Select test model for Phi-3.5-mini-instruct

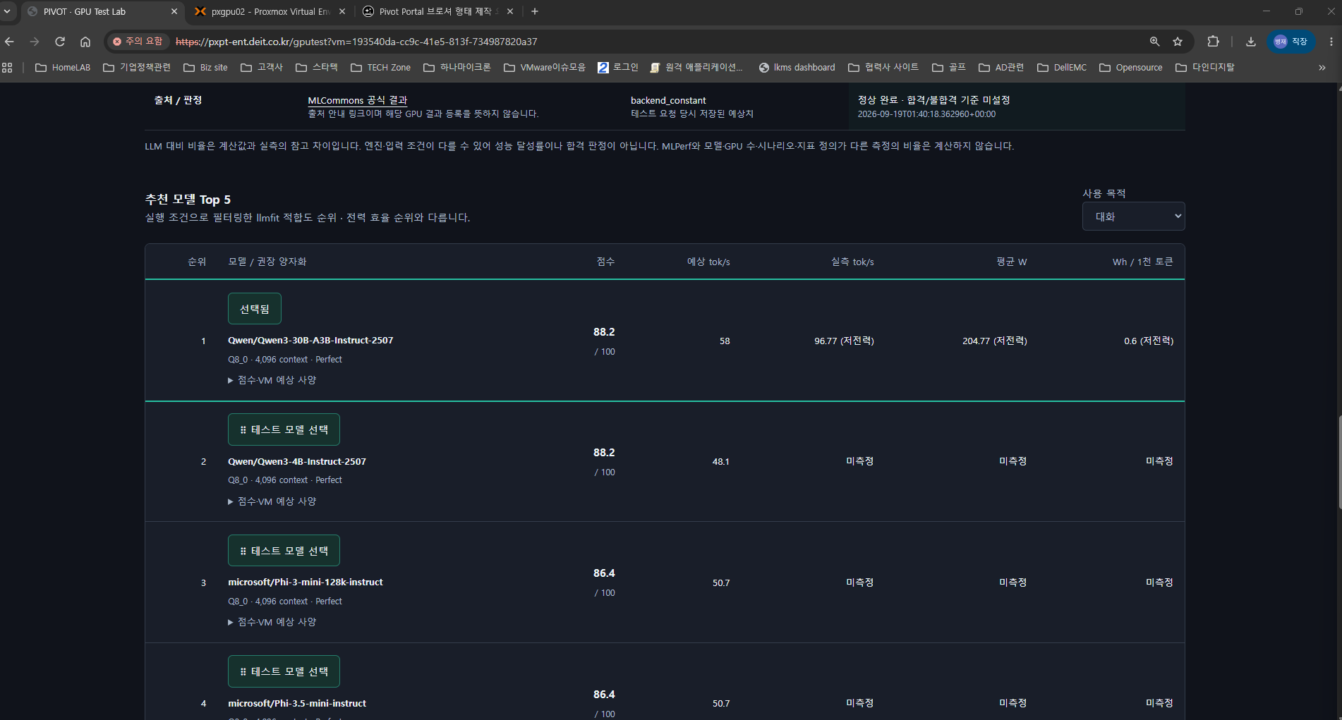[284, 671]
